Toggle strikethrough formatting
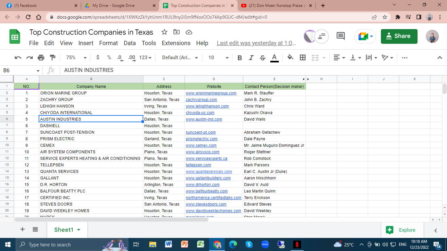Image resolution: width=447 pixels, height=251 pixels. 262,58
